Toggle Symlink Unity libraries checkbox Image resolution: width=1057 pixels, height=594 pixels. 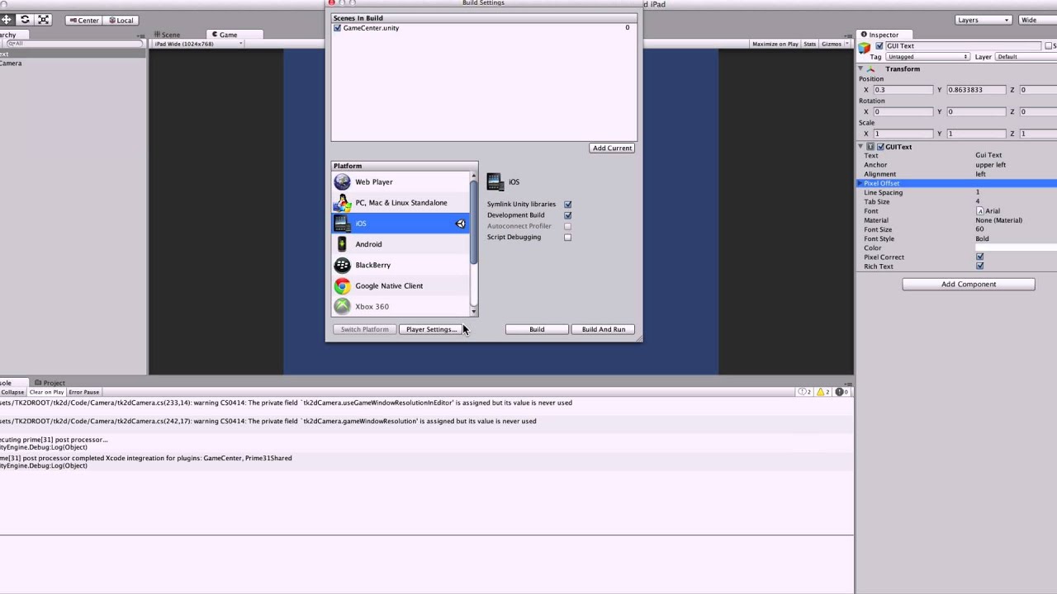pos(567,204)
